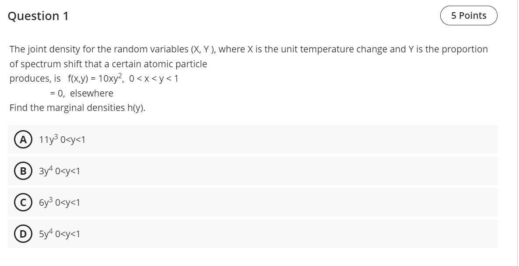Click the Question 1 heading
The image size is (519, 266).
38,16
